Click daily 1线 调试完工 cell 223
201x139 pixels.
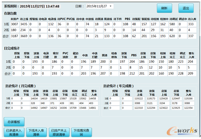click(x=182, y=62)
